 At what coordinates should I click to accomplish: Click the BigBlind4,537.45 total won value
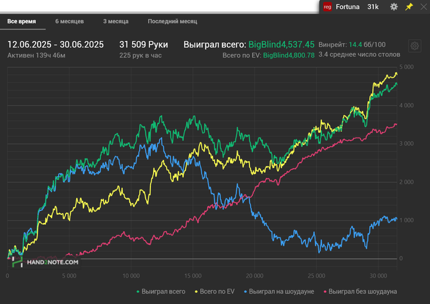pos(281,45)
